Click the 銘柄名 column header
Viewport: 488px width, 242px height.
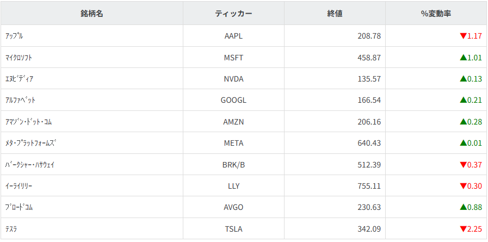[x=91, y=14]
